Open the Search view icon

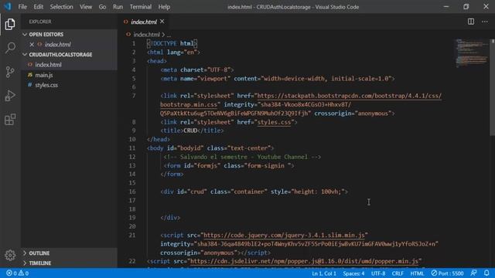click(10, 48)
